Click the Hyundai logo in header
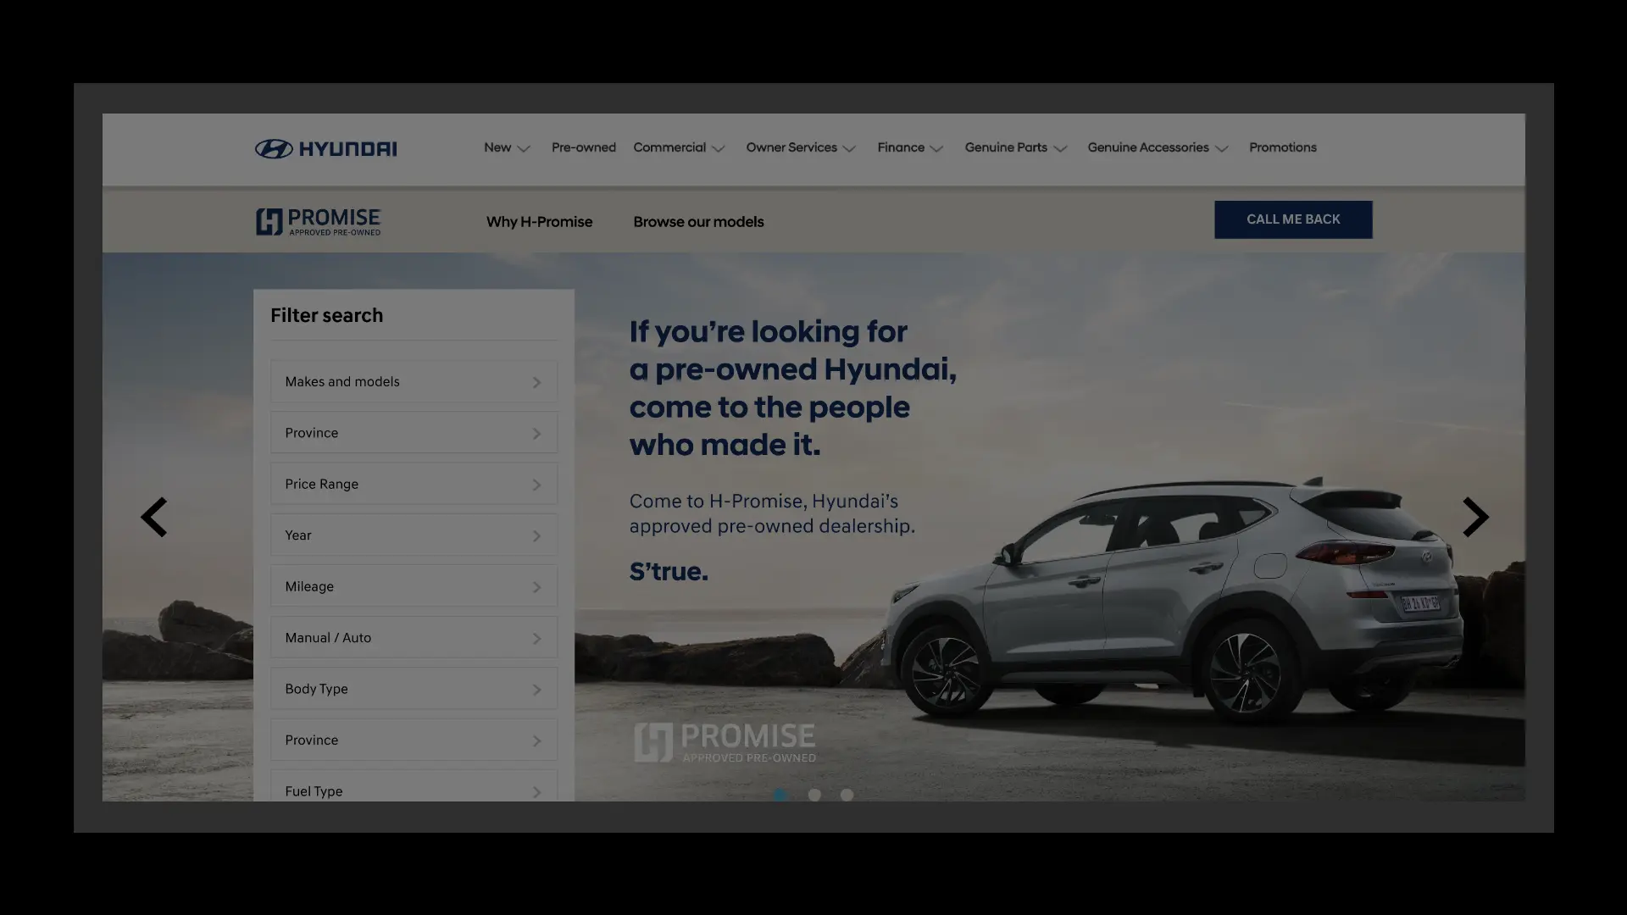Viewport: 1627px width, 915px height. point(325,148)
